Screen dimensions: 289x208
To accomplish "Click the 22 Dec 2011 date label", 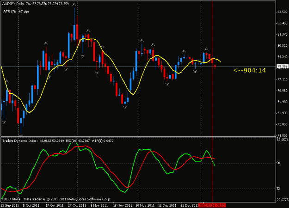I will [190, 205].
